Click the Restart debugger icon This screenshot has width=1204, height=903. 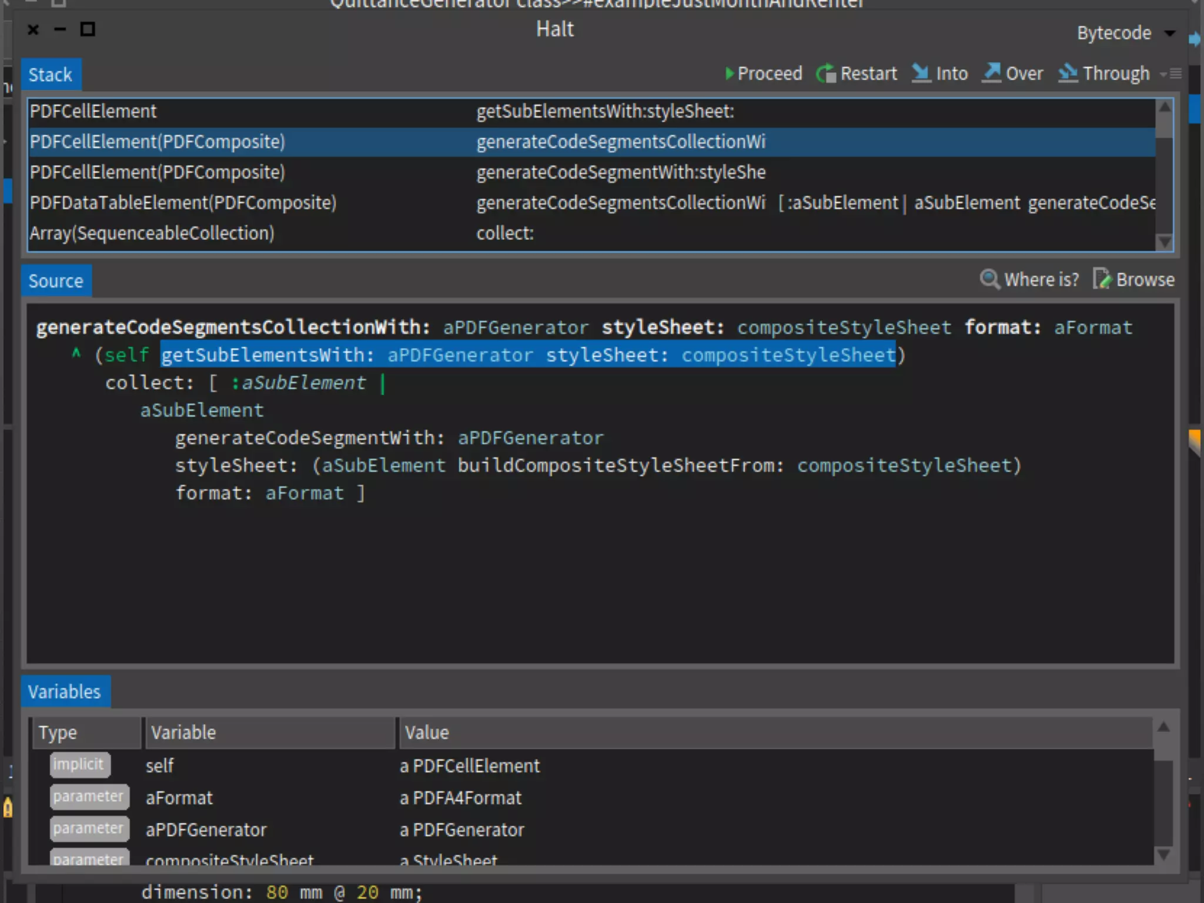826,73
